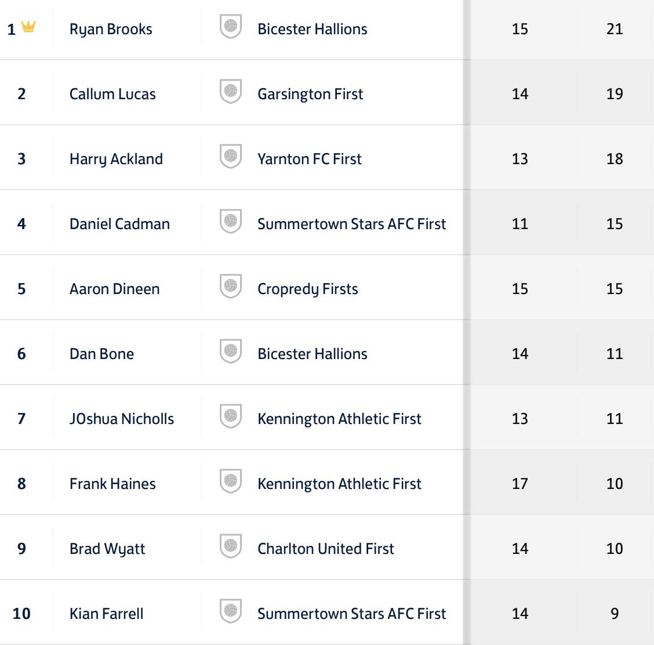Viewport: 654px width, 645px height.
Task: Open Kennington Athletic First in Frank Haines row
Action: pos(339,484)
